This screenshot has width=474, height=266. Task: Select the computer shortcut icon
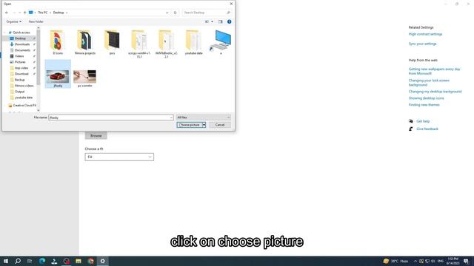[221, 42]
